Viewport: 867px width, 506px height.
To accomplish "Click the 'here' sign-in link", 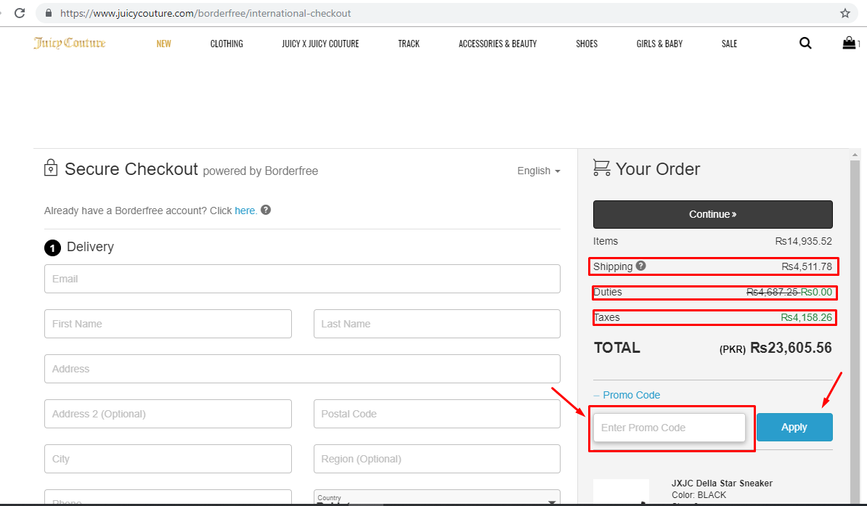I will [x=245, y=211].
